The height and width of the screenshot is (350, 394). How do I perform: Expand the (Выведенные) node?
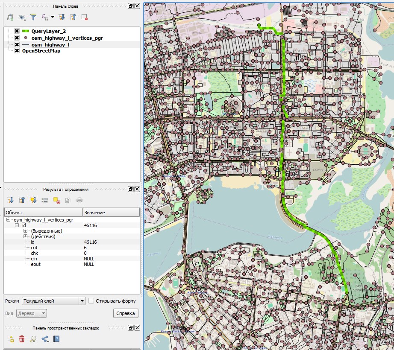(x=25, y=230)
